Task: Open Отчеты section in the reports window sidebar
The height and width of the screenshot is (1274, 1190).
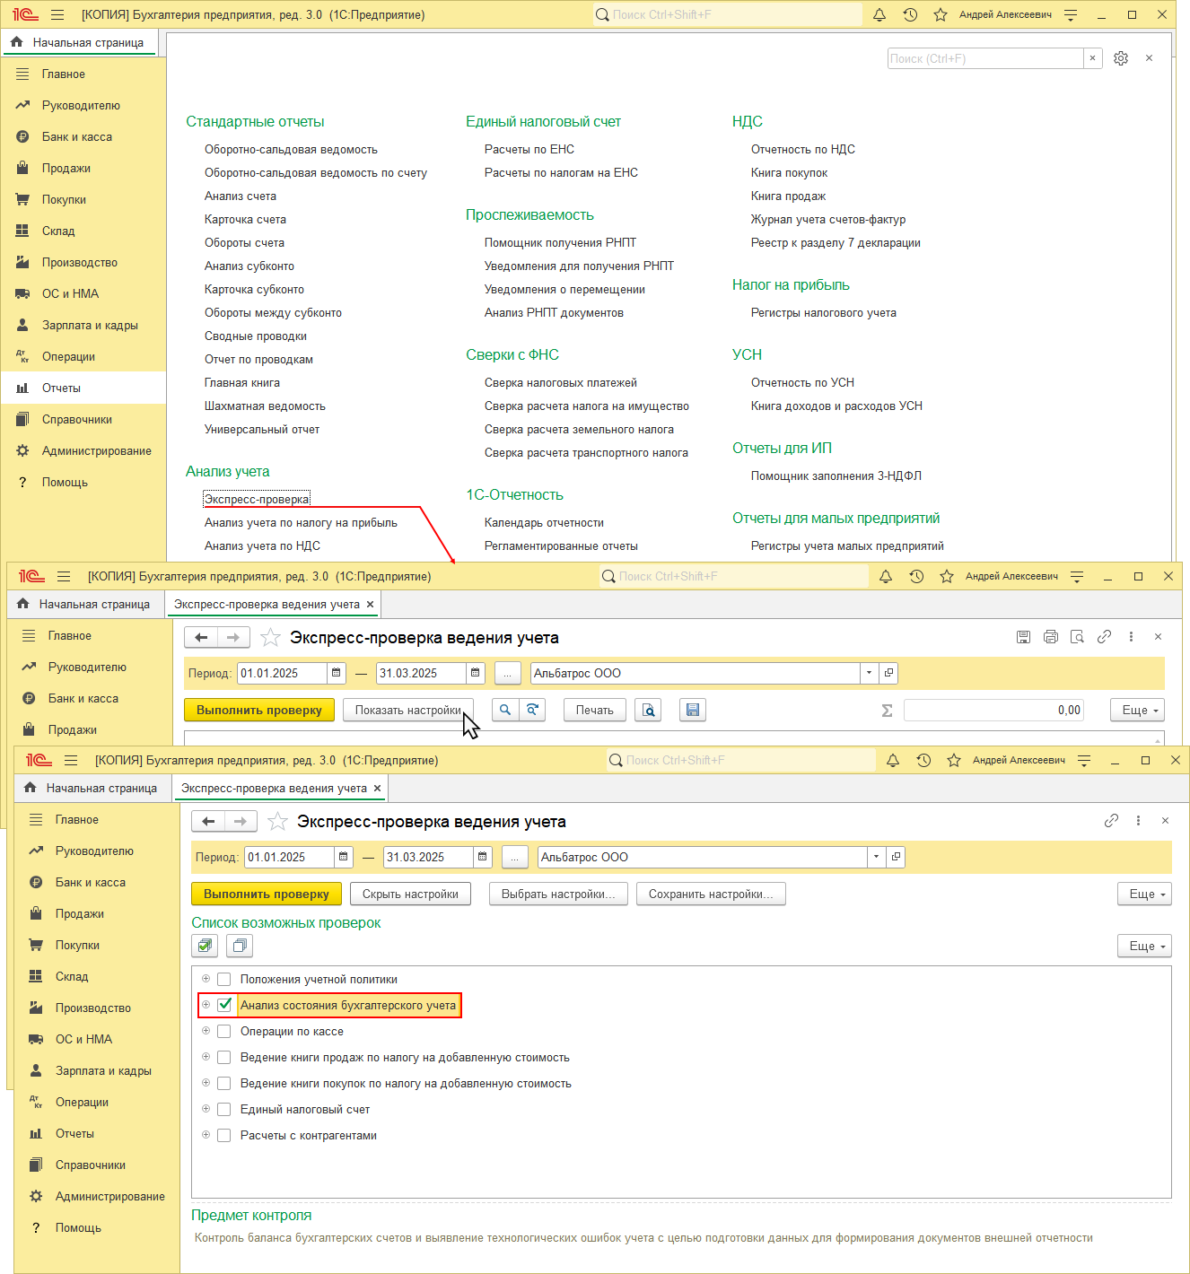Action: tap(61, 388)
